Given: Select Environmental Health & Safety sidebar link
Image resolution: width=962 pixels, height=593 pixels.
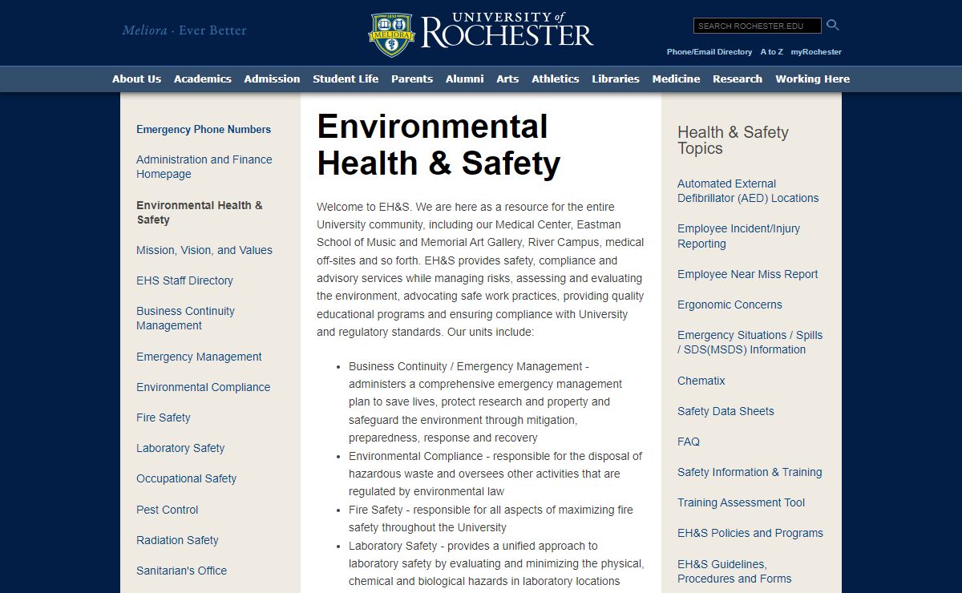Looking at the screenshot, I should pos(200,212).
